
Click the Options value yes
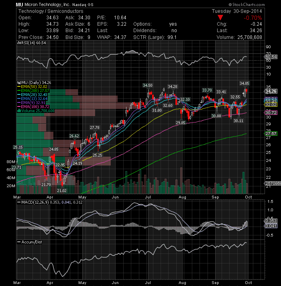[173, 24]
